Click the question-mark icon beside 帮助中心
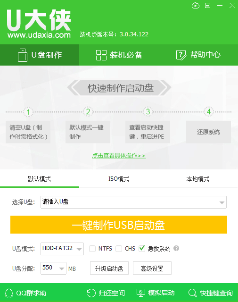 (x=181, y=55)
